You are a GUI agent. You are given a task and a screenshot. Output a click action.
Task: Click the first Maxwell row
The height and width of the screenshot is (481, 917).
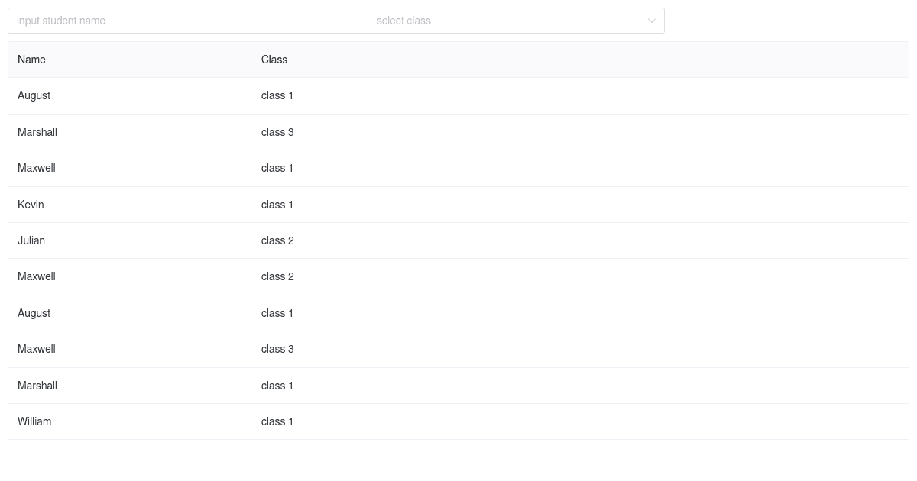[36, 168]
